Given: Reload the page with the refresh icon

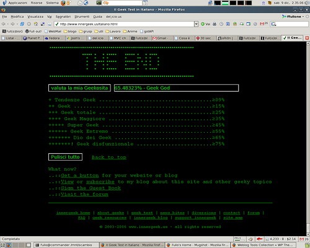Looking at the screenshot, I should coord(22,24).
